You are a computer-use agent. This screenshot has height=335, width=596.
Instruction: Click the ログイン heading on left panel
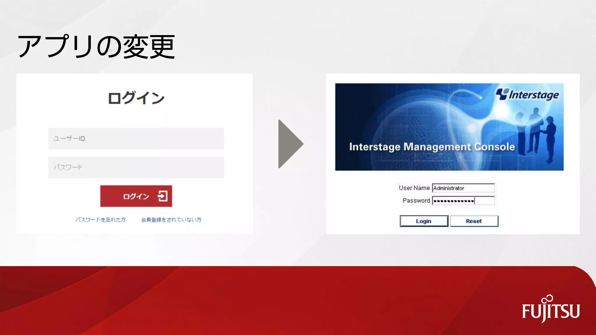(136, 98)
